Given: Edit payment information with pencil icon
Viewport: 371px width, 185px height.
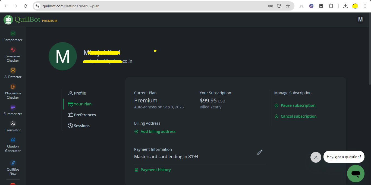Looking at the screenshot, I should pyautogui.click(x=260, y=152).
